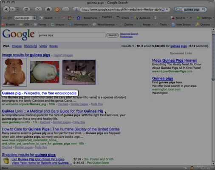
Task: Click in the browser address bar URL field
Action: pos(121,9)
